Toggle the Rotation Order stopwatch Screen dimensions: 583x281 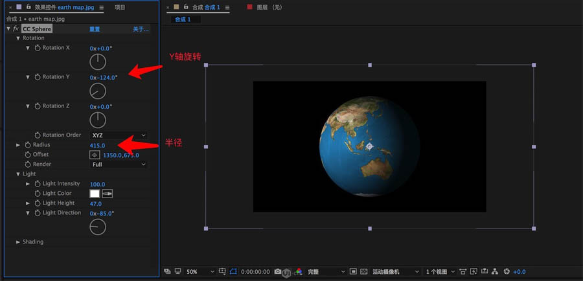point(37,135)
